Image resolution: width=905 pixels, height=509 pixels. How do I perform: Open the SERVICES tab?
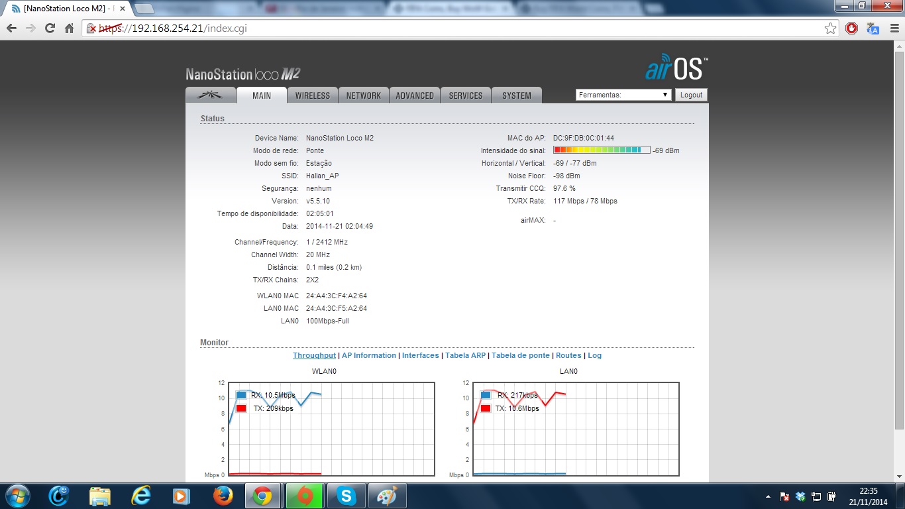[466, 95]
